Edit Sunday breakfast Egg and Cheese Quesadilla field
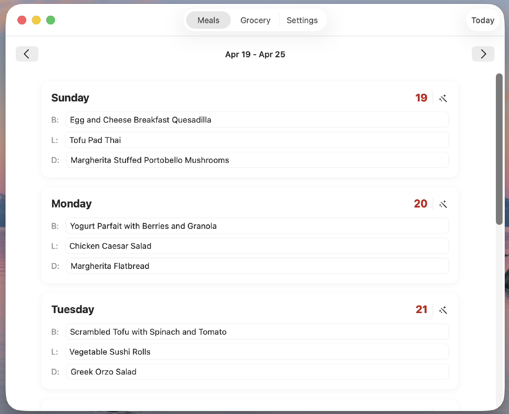Screen dimensions: 509x414 coord(257,120)
